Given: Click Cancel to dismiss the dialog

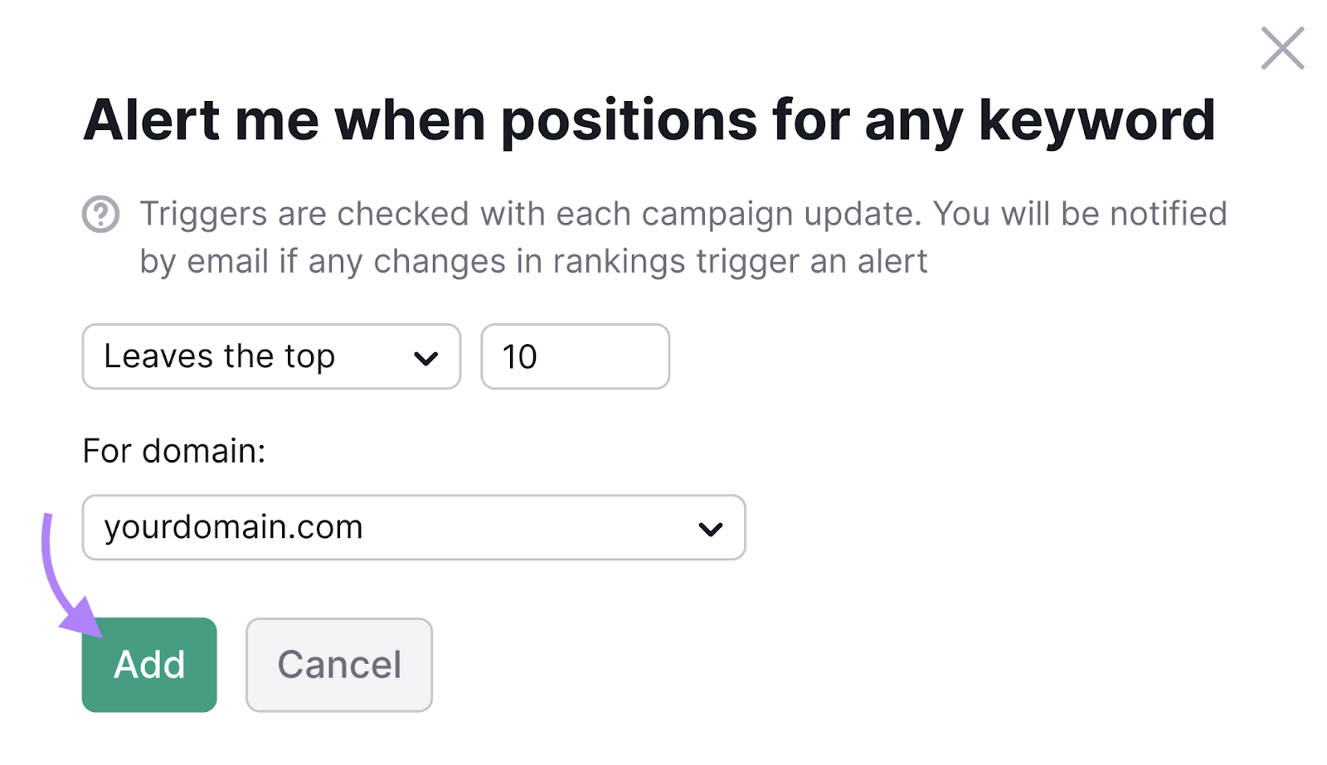Looking at the screenshot, I should point(338,664).
